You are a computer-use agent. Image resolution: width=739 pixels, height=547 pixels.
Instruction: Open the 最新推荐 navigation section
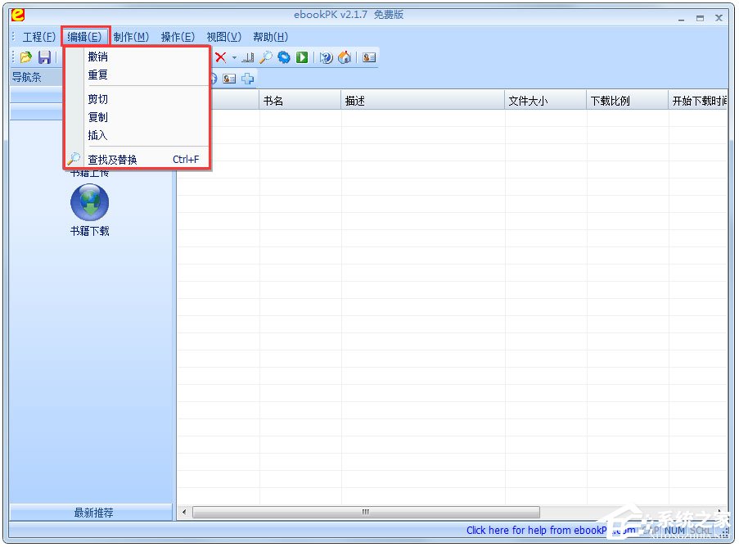point(92,513)
